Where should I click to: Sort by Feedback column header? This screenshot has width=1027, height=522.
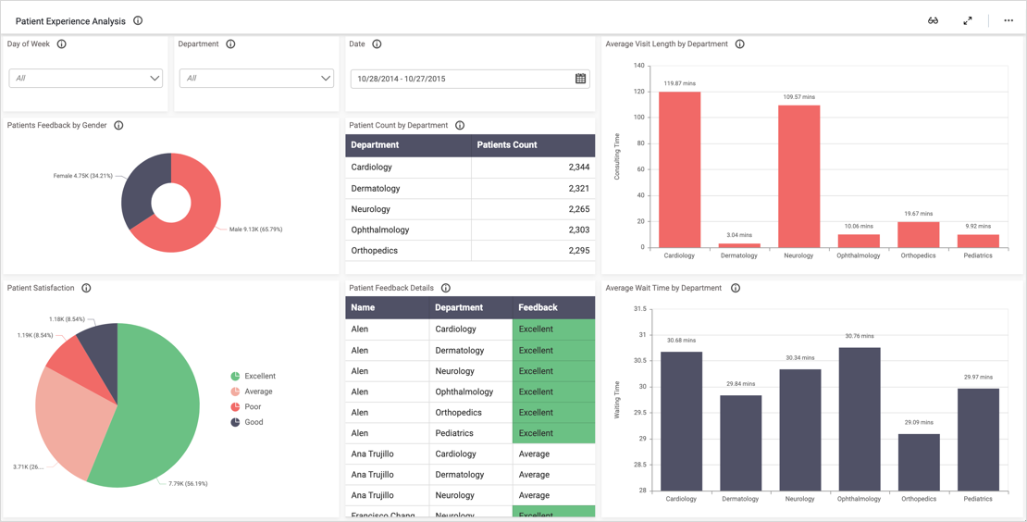click(554, 307)
